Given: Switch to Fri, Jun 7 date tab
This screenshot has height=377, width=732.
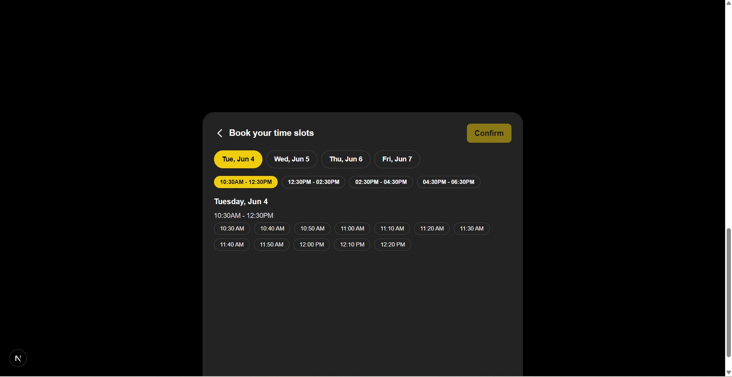Looking at the screenshot, I should coord(397,159).
